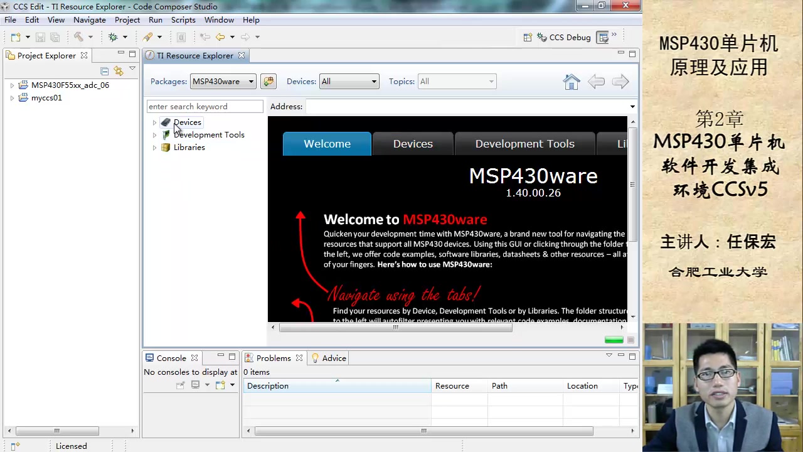Toggle Link with Editor in Project Explorer
Screen dimensions: 803x452
(119, 71)
